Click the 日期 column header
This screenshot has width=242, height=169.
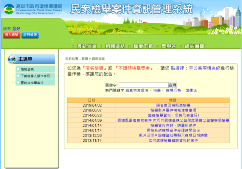coord(92,100)
